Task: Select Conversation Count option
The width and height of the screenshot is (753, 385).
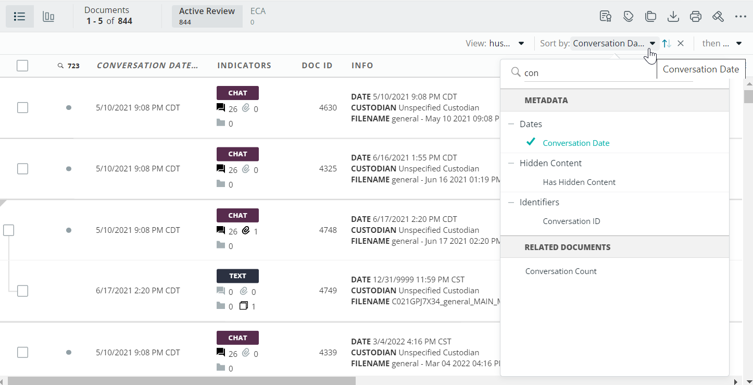Action: click(561, 271)
